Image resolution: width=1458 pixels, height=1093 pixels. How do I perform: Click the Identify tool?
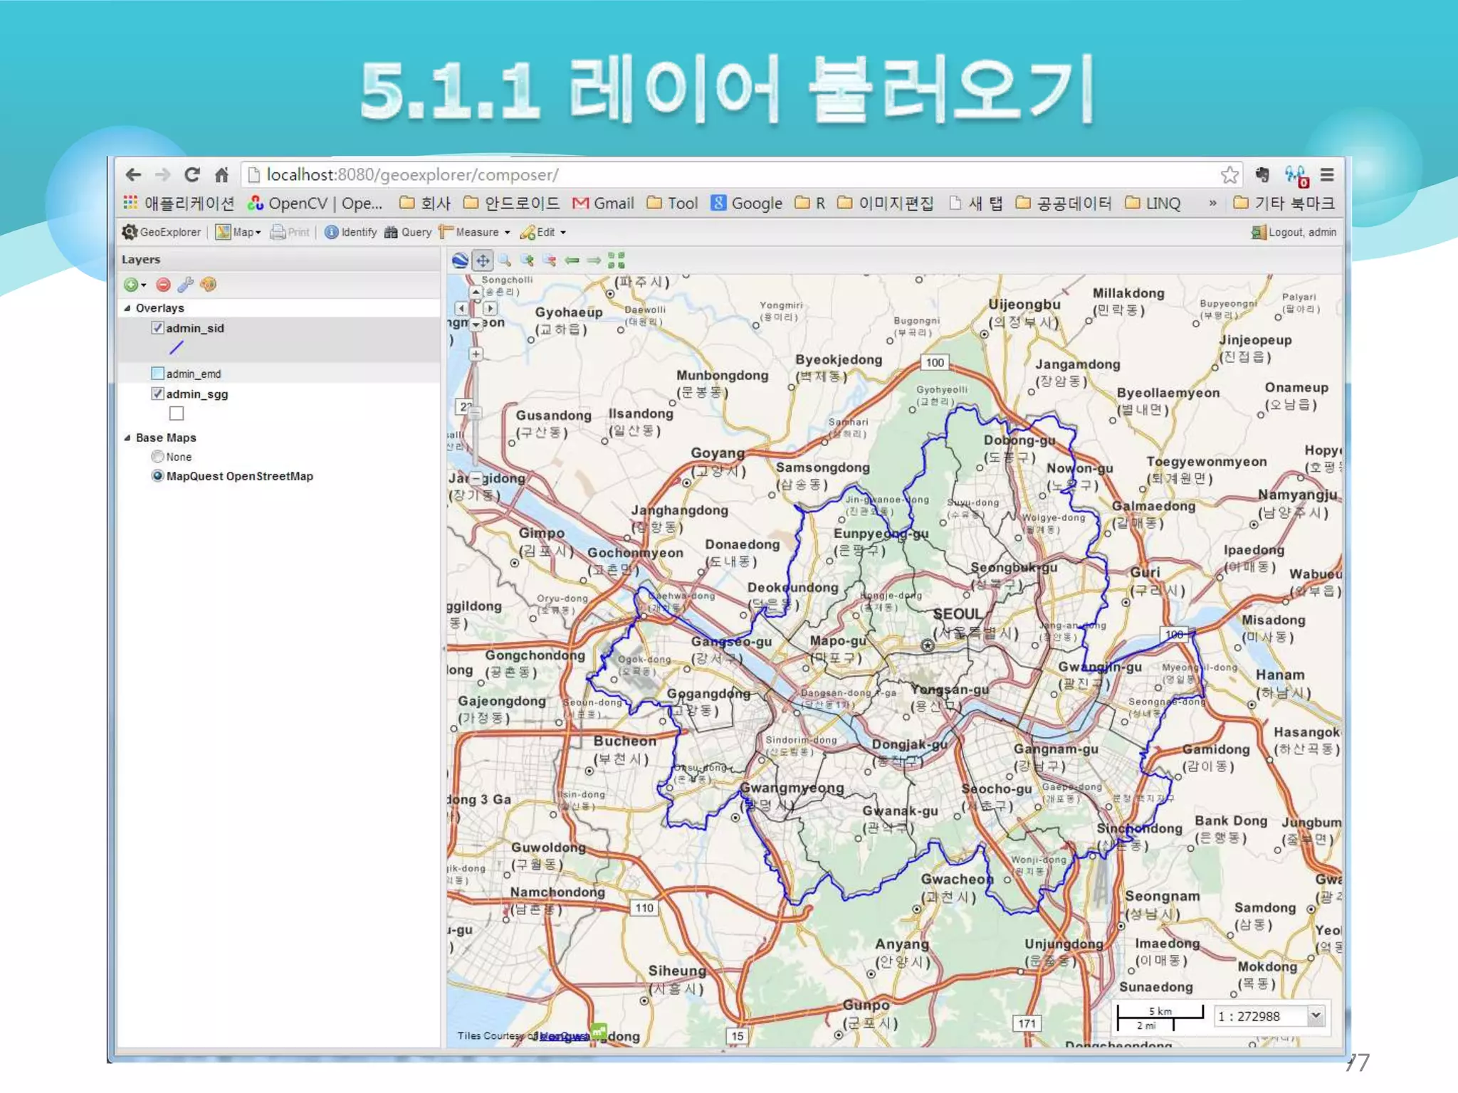point(351,232)
